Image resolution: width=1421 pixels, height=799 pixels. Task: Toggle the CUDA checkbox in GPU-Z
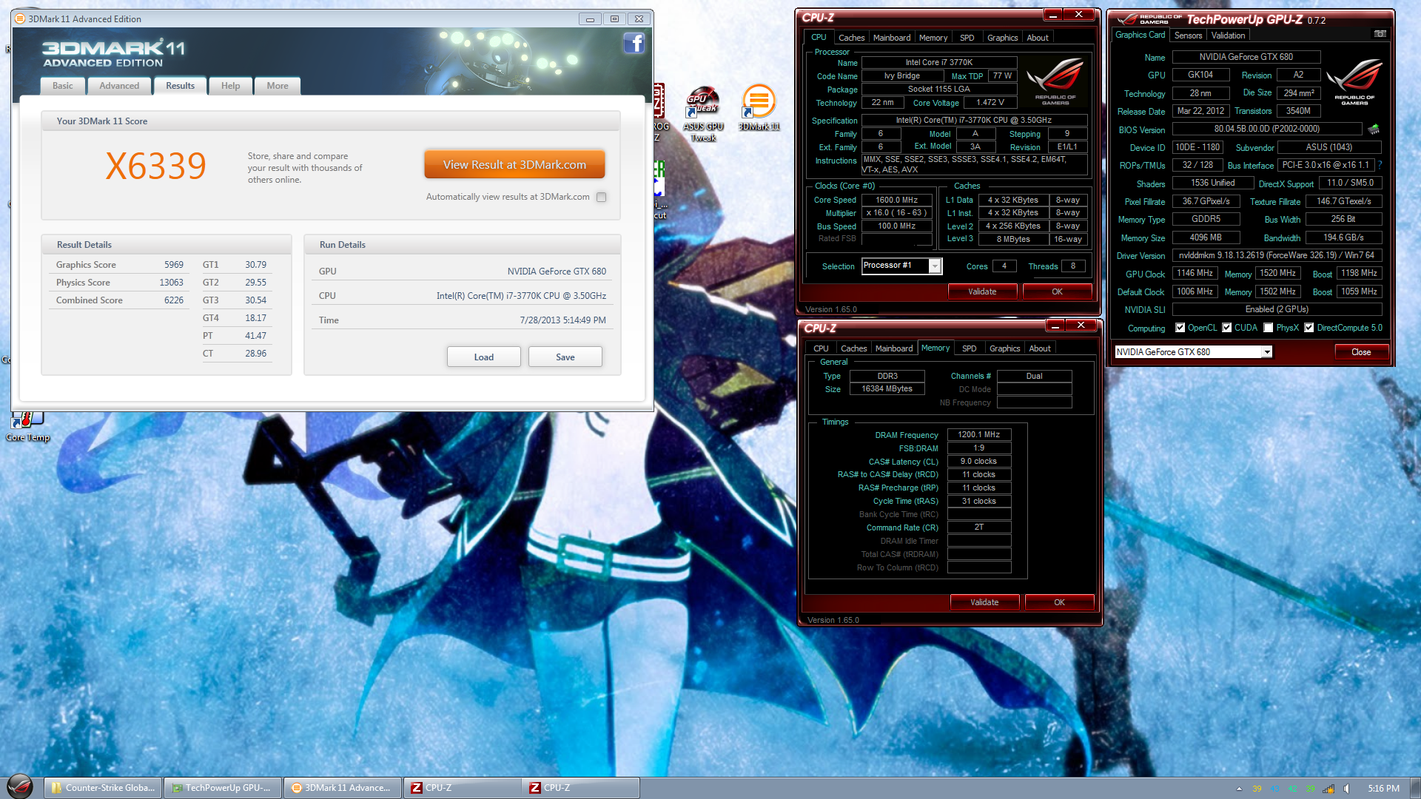(x=1227, y=328)
